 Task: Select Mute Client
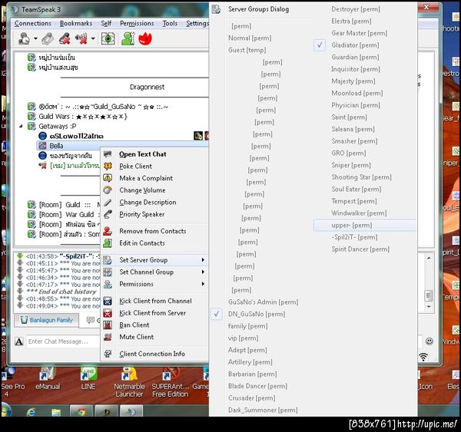(x=137, y=337)
